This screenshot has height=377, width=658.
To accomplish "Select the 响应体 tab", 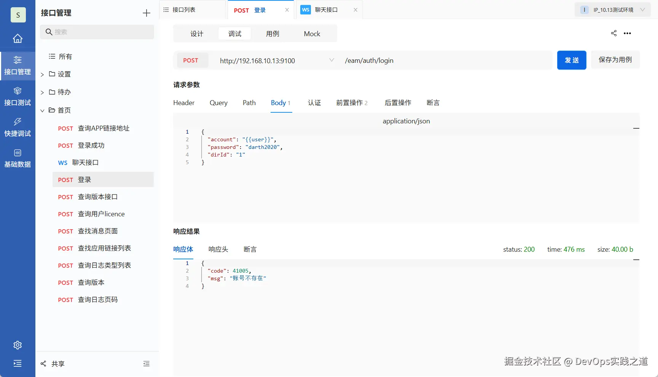I will [183, 249].
